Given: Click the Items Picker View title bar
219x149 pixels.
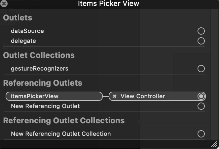Looking at the screenshot, I should tap(109, 4).
